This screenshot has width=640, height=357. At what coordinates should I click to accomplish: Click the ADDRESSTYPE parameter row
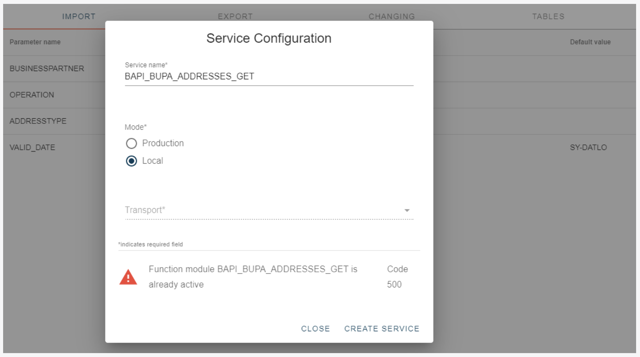tap(38, 121)
